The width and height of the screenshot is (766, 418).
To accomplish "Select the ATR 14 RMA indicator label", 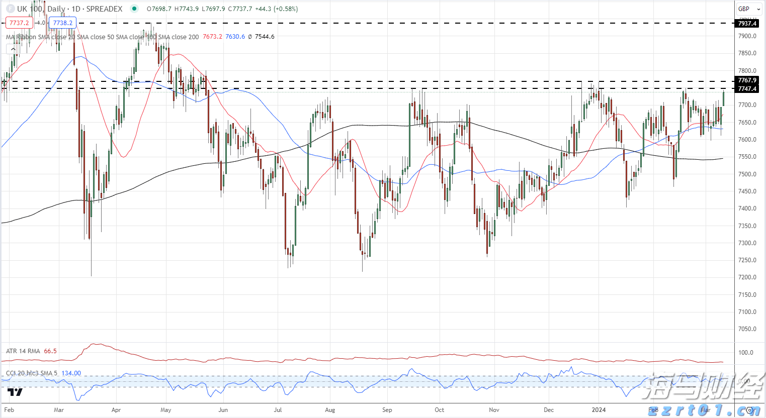I will pos(23,351).
